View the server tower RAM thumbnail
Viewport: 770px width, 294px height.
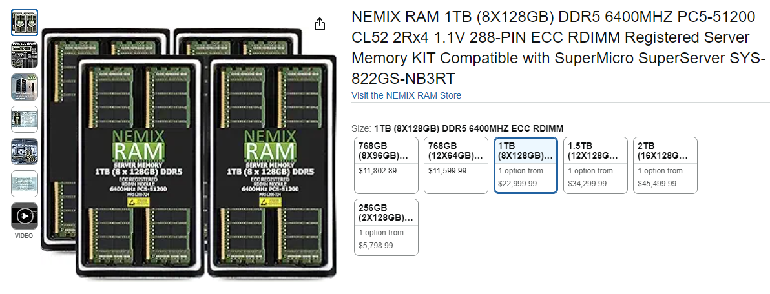click(x=25, y=87)
